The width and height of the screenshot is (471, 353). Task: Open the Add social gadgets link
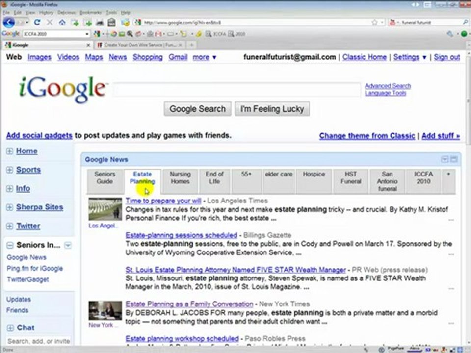[x=39, y=135]
